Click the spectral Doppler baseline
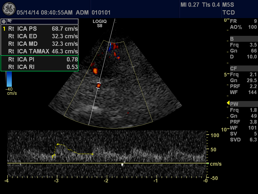The image size is (258, 194). (107, 163)
